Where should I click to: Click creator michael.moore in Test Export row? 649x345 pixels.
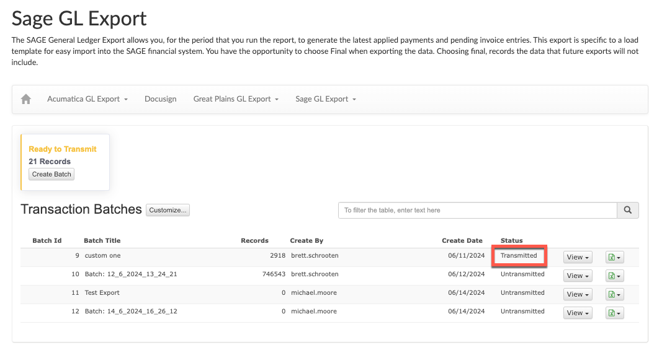tap(314, 293)
